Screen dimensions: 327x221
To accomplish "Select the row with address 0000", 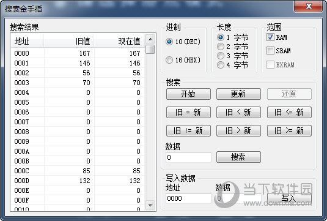I will pyautogui.click(x=78, y=53).
